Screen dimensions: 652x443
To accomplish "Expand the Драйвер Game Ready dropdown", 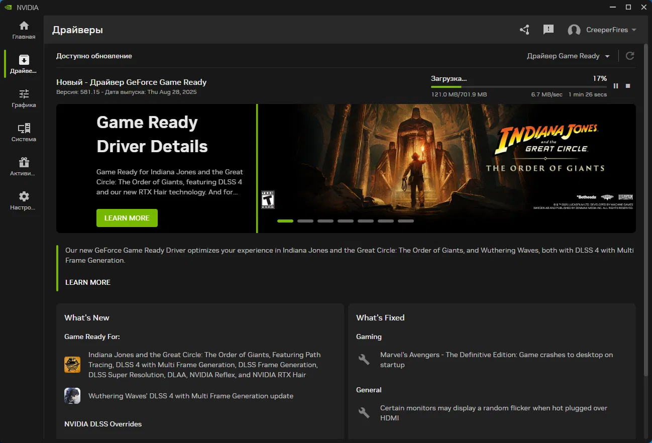I will pos(568,56).
